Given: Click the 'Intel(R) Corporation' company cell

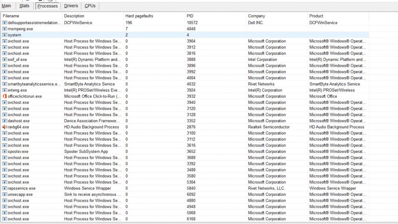Looking at the screenshot, I should tap(265, 90).
